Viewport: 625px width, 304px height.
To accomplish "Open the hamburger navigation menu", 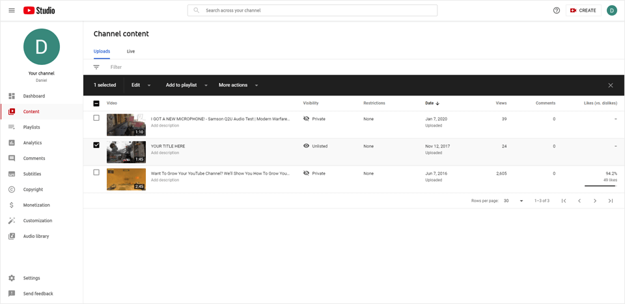I will tap(12, 10).
